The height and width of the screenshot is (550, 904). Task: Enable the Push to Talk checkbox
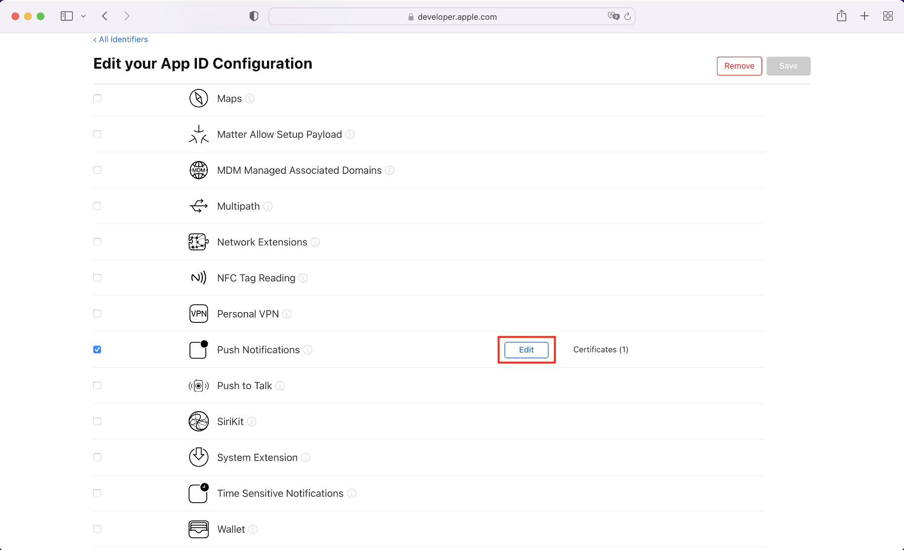click(x=97, y=386)
